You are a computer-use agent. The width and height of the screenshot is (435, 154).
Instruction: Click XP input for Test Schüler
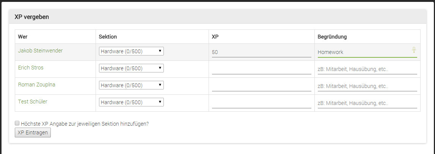coord(262,103)
